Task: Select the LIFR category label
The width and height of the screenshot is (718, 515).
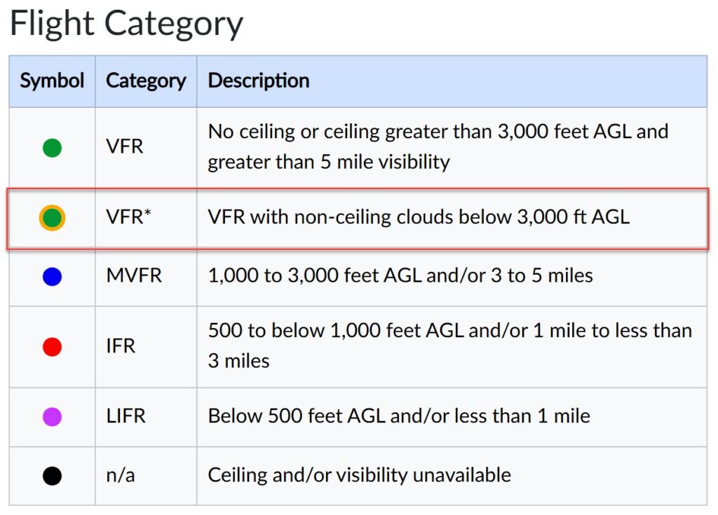Action: click(126, 416)
